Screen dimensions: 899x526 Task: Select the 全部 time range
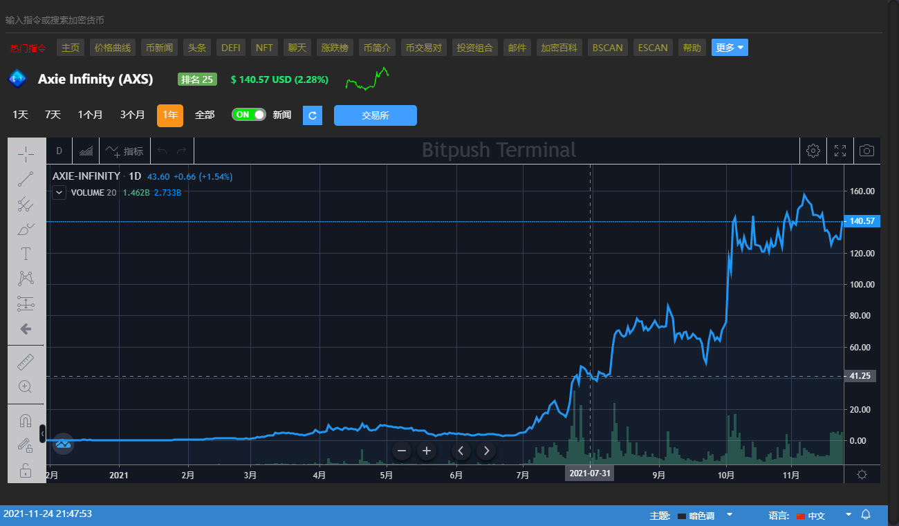point(205,115)
